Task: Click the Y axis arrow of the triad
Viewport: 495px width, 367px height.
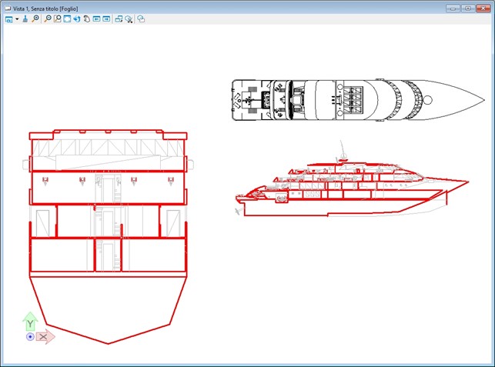Action: [x=29, y=321]
